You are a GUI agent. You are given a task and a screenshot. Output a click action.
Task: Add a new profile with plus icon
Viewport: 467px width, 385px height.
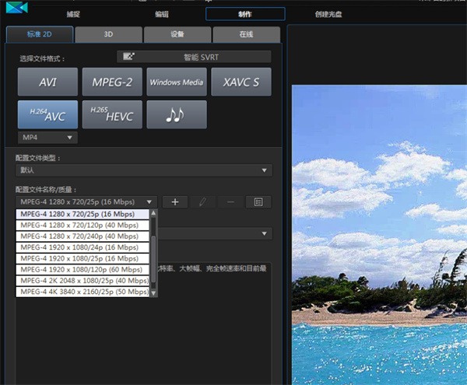(175, 201)
